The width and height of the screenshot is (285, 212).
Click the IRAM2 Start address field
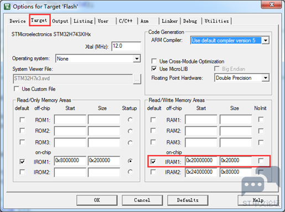(201, 173)
